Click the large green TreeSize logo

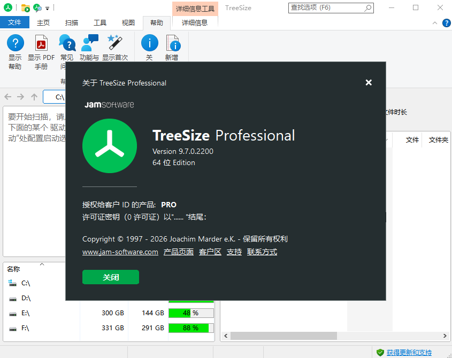point(110,146)
